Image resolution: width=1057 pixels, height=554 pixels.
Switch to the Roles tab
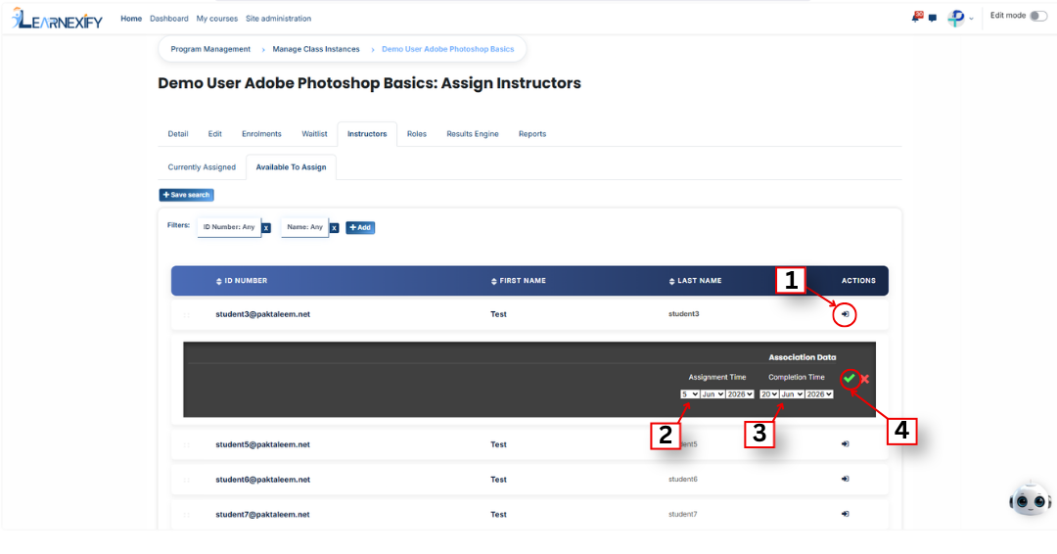pyautogui.click(x=417, y=134)
